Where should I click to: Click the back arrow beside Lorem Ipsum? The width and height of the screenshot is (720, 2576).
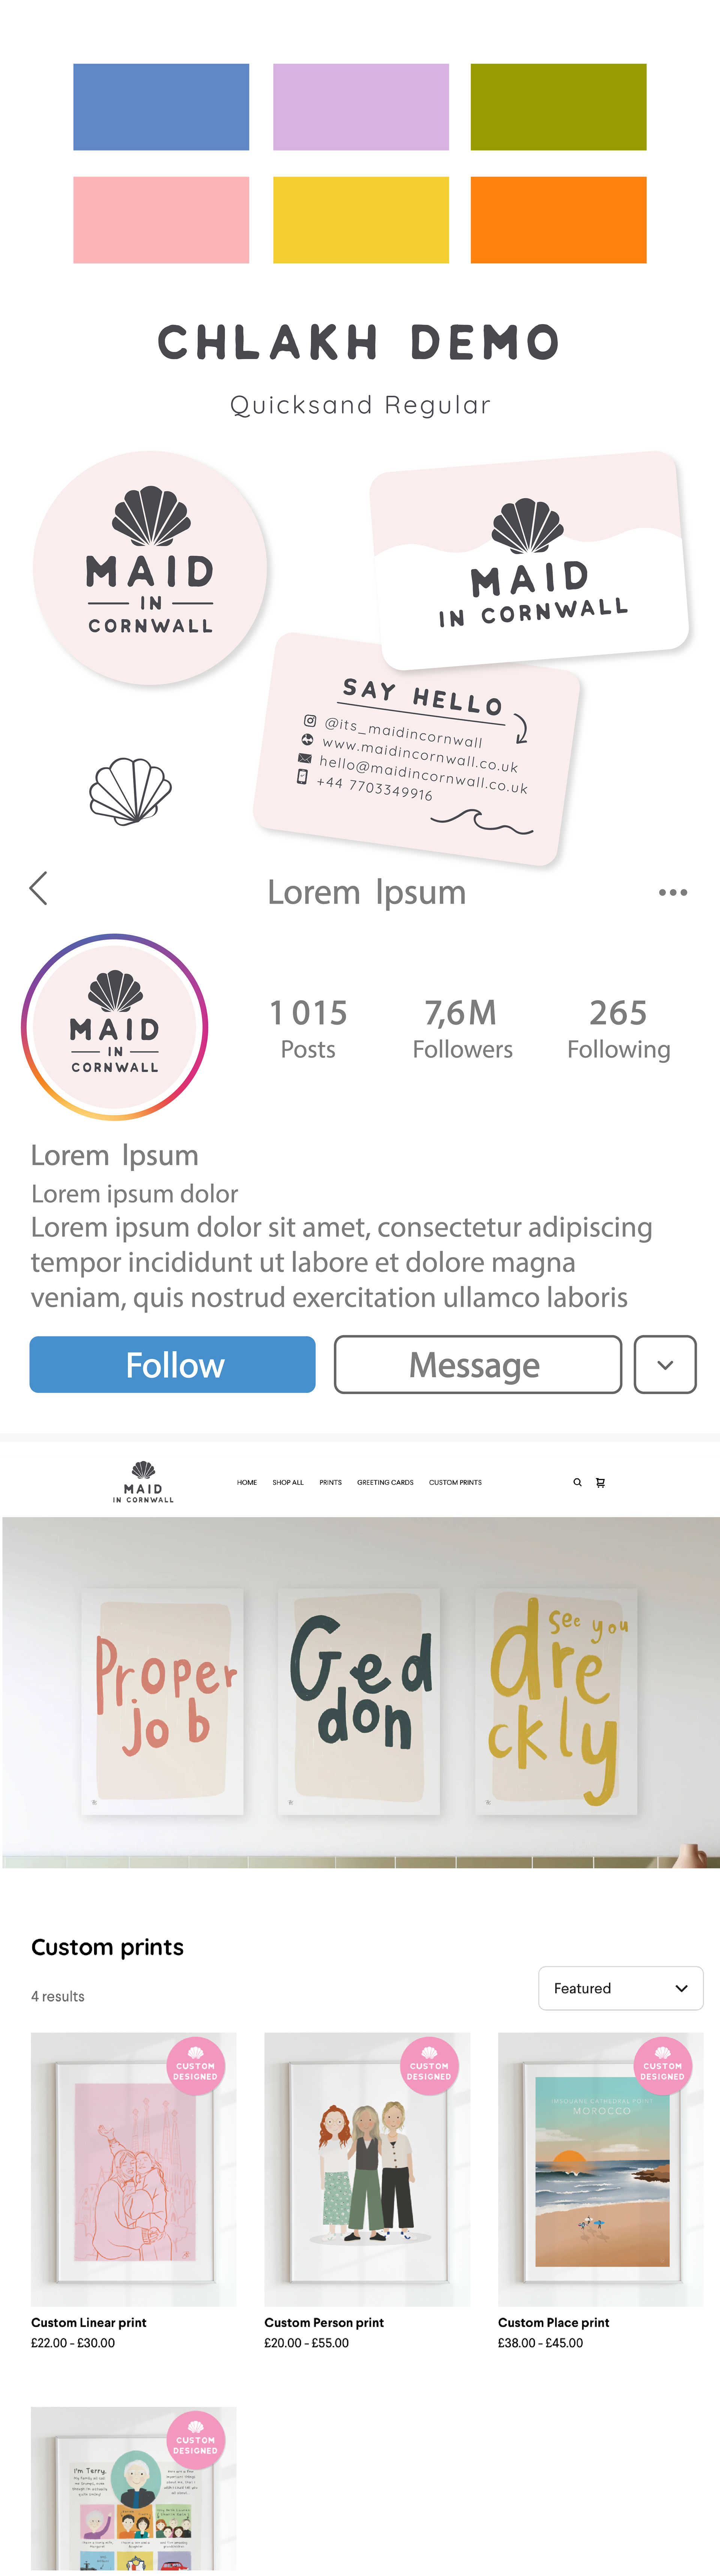[x=38, y=888]
